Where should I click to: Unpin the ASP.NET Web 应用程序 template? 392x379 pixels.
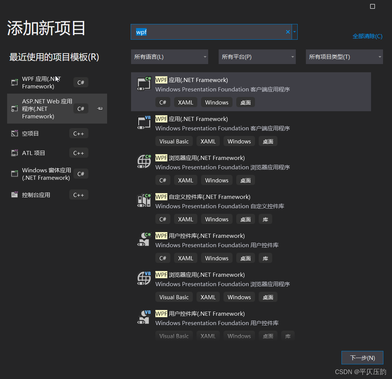coord(99,109)
